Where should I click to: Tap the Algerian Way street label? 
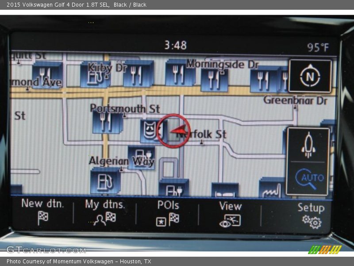click(122, 161)
